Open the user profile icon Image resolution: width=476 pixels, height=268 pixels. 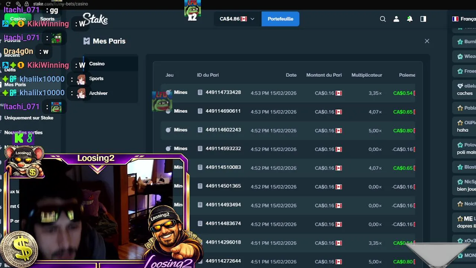tap(396, 19)
